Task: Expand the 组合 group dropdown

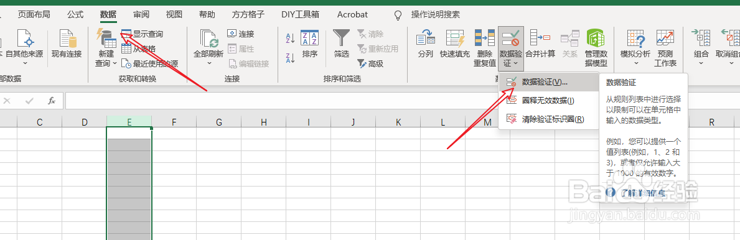Action: 701,63
